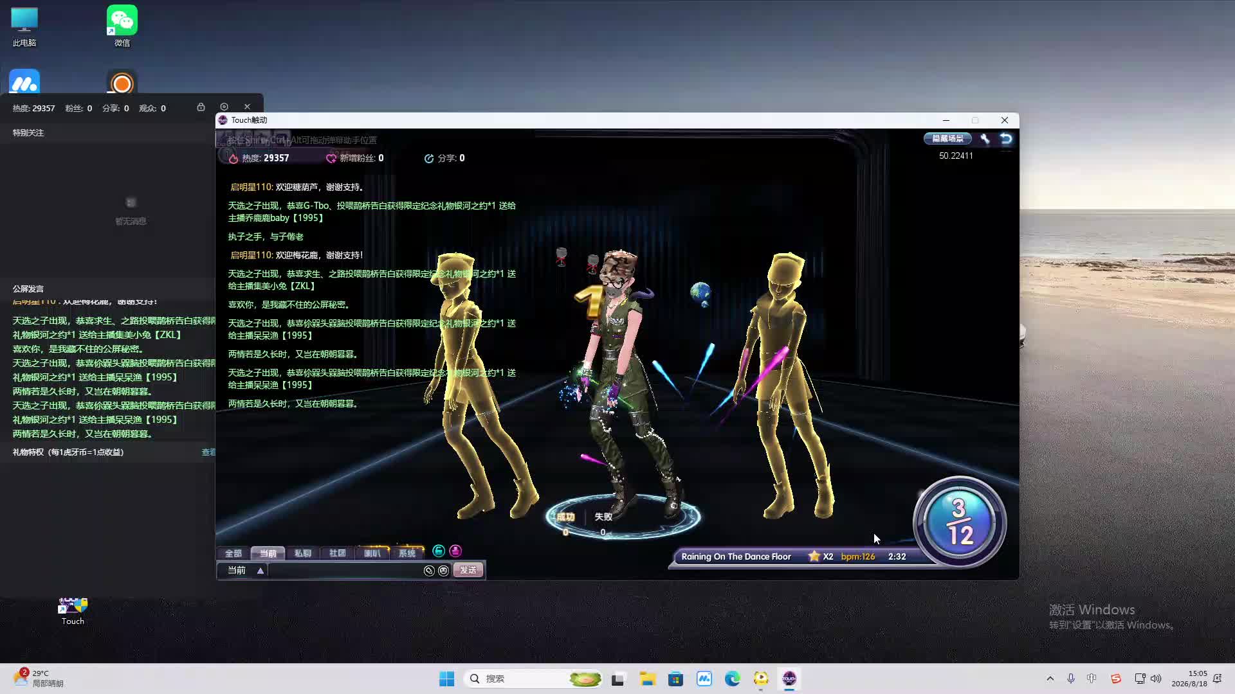This screenshot has width=1235, height=694.
Task: Toggle the lock icon in streaming panel
Action: click(201, 107)
